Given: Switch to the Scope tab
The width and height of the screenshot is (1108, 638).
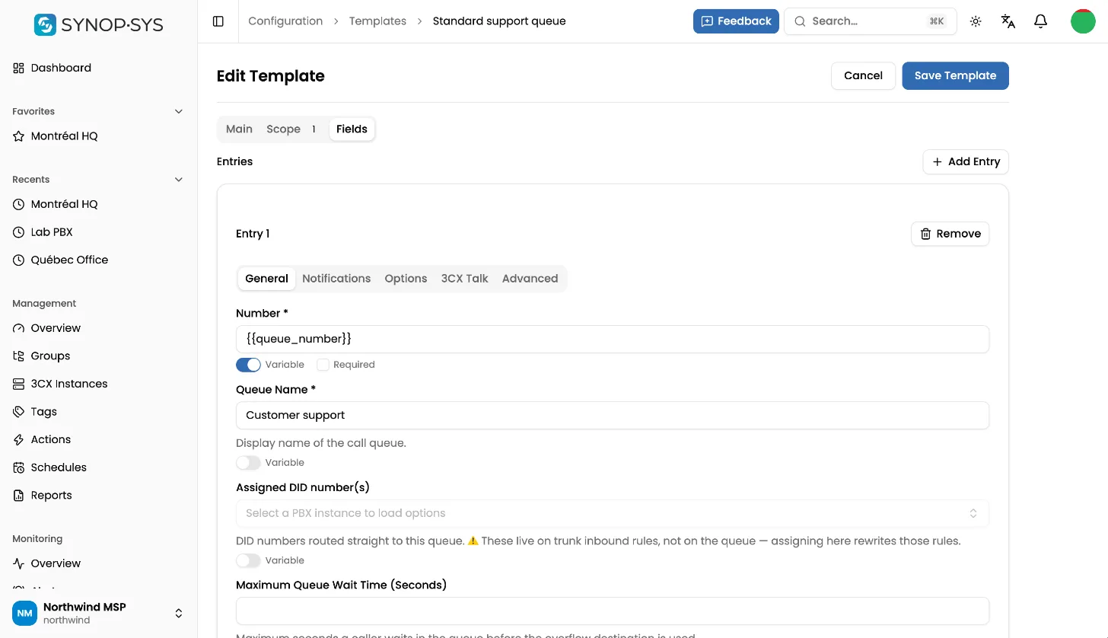Looking at the screenshot, I should [x=292, y=129].
